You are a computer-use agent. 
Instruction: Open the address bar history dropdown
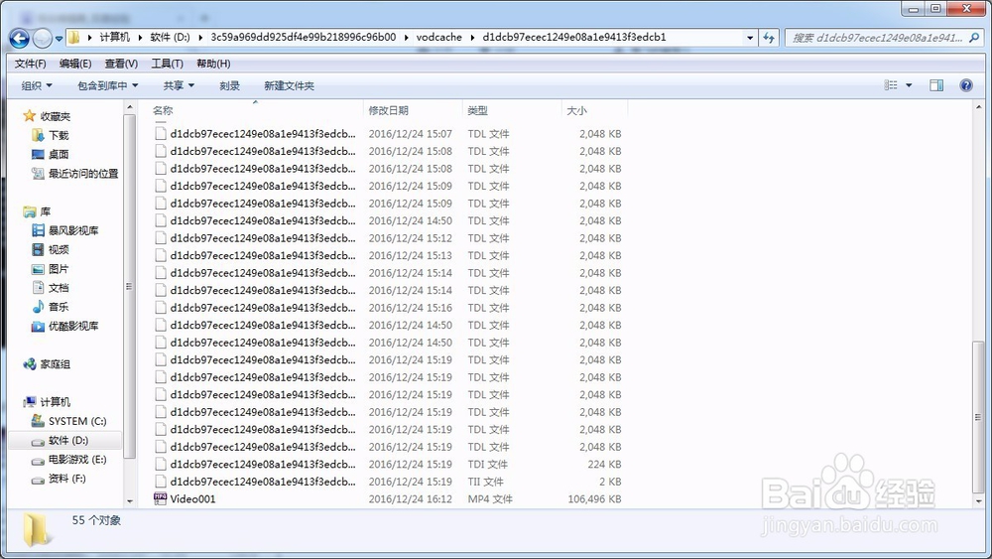(x=750, y=38)
